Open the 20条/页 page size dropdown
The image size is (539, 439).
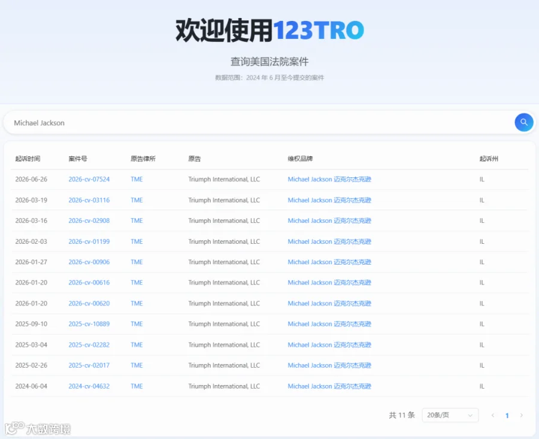click(x=450, y=415)
